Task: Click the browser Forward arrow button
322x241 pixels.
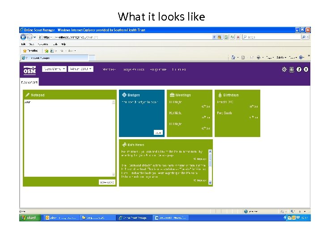Action: tap(30, 37)
